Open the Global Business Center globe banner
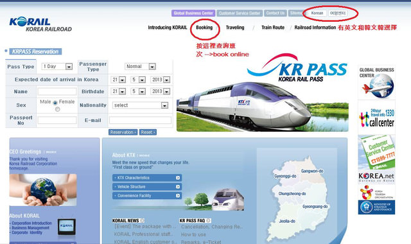The image size is (411, 244). click(x=377, y=82)
